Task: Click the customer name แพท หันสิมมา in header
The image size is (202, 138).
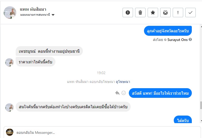Action: (33, 9)
